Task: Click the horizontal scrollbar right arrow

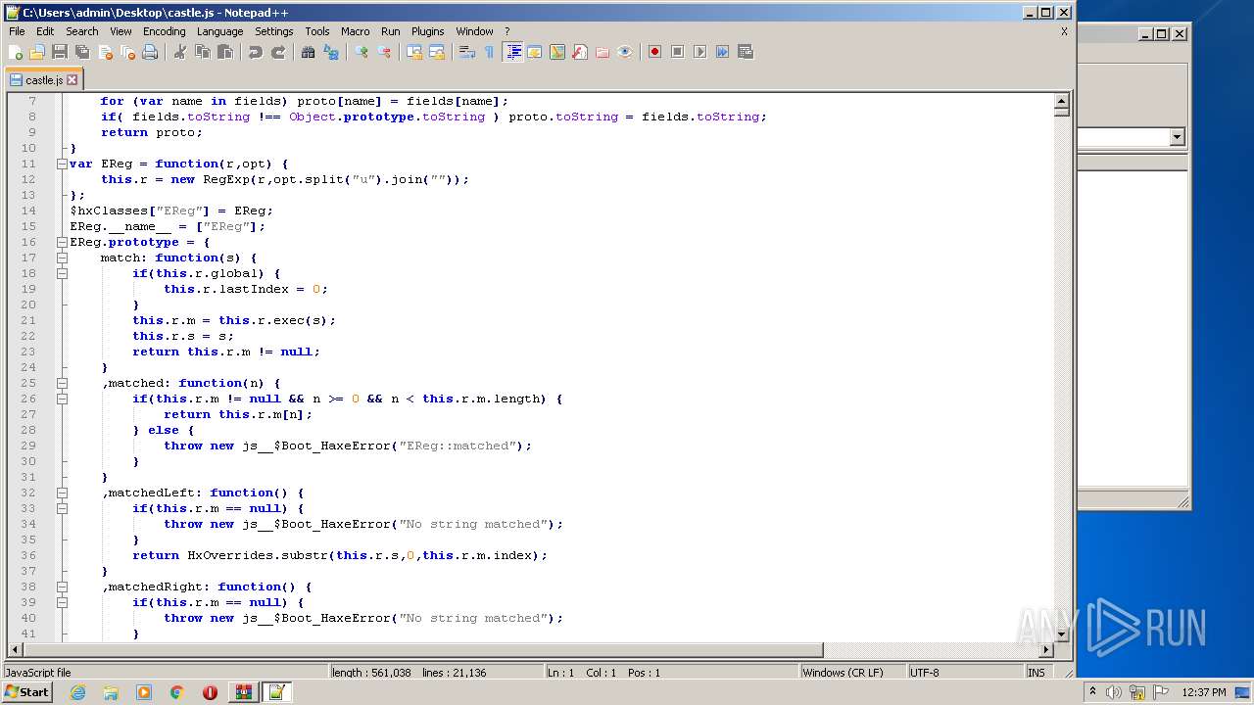Action: pos(1046,650)
